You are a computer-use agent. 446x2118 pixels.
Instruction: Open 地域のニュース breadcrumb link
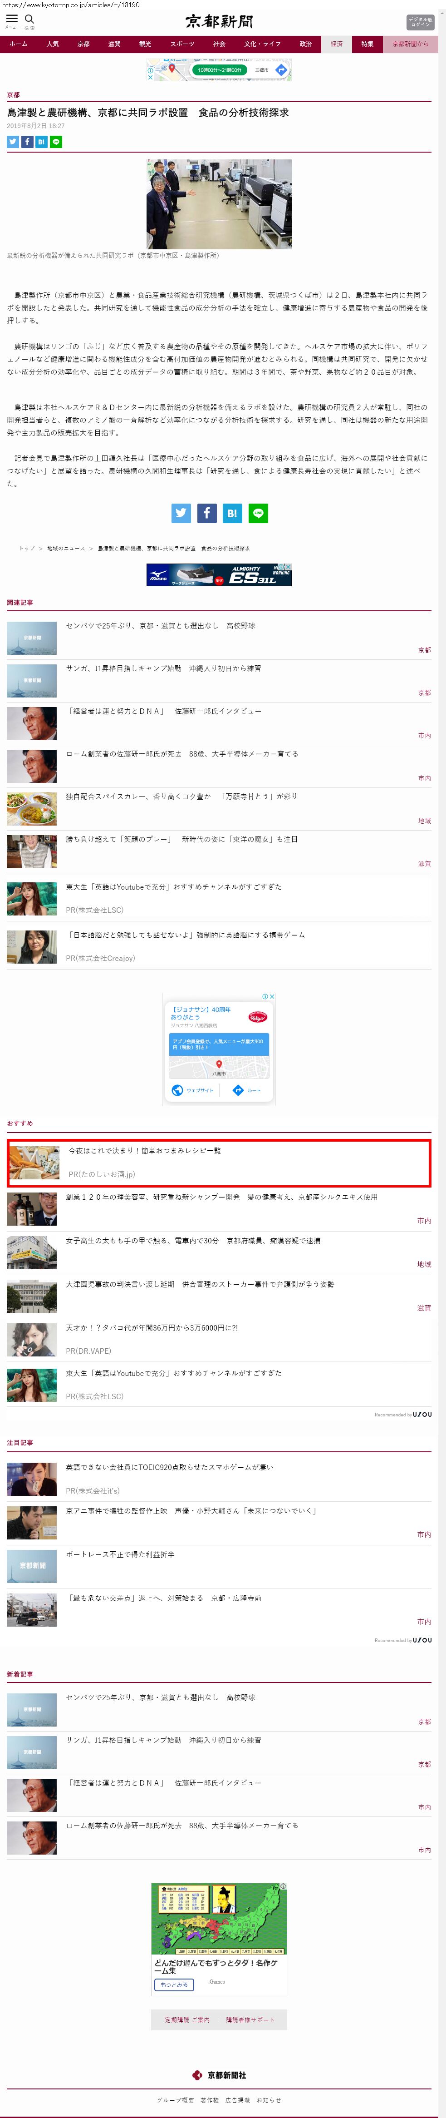pos(66,549)
